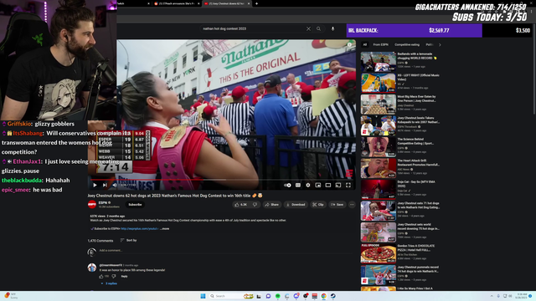
Task: Enable miniplayer mode
Action: point(318,185)
